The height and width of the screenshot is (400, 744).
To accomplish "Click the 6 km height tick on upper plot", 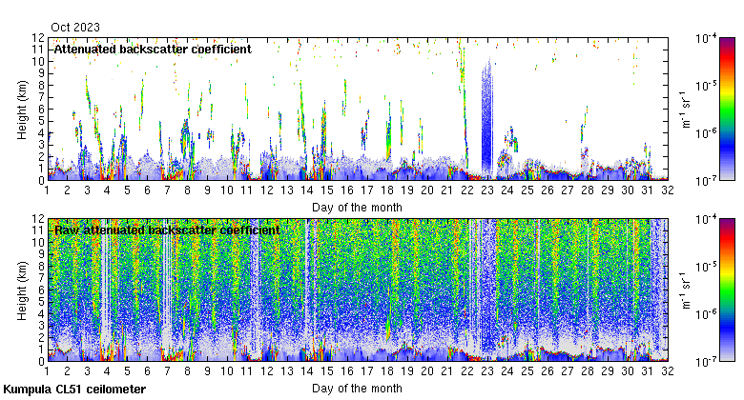I will 41,109.
